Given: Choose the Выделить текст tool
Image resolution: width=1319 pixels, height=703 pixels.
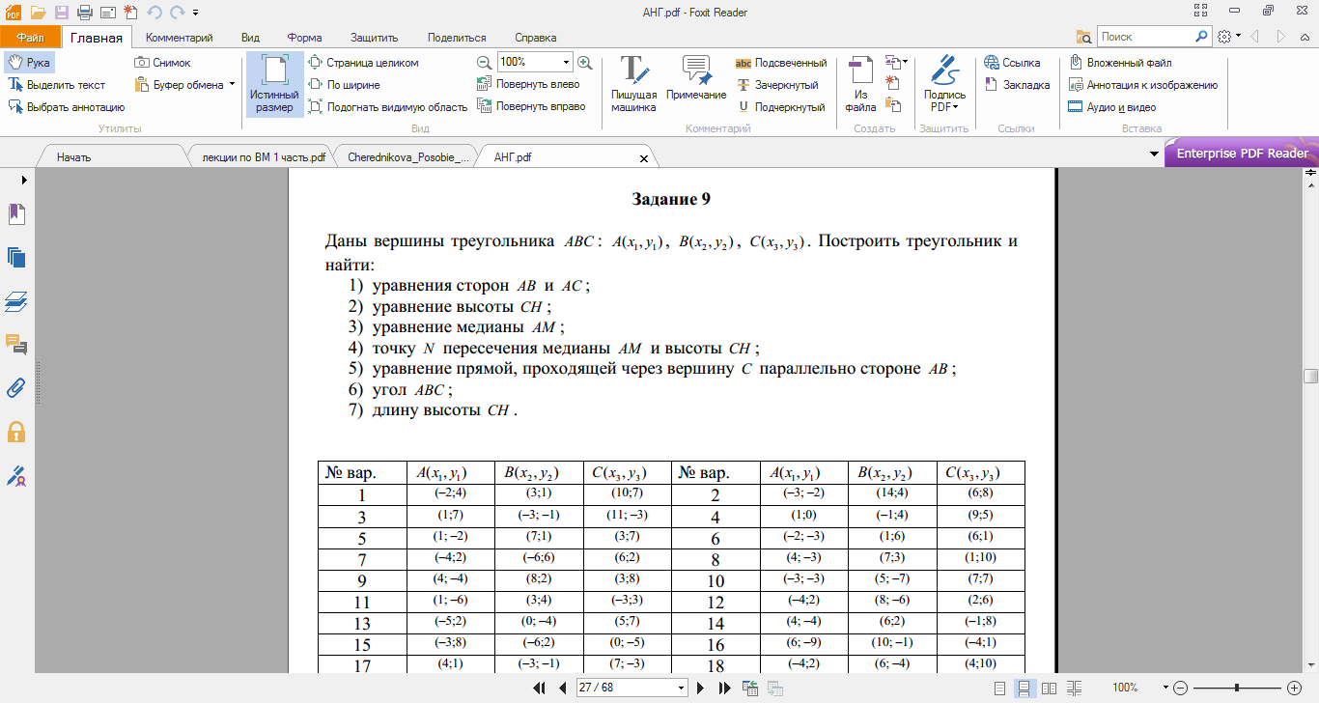Looking at the screenshot, I should [57, 85].
